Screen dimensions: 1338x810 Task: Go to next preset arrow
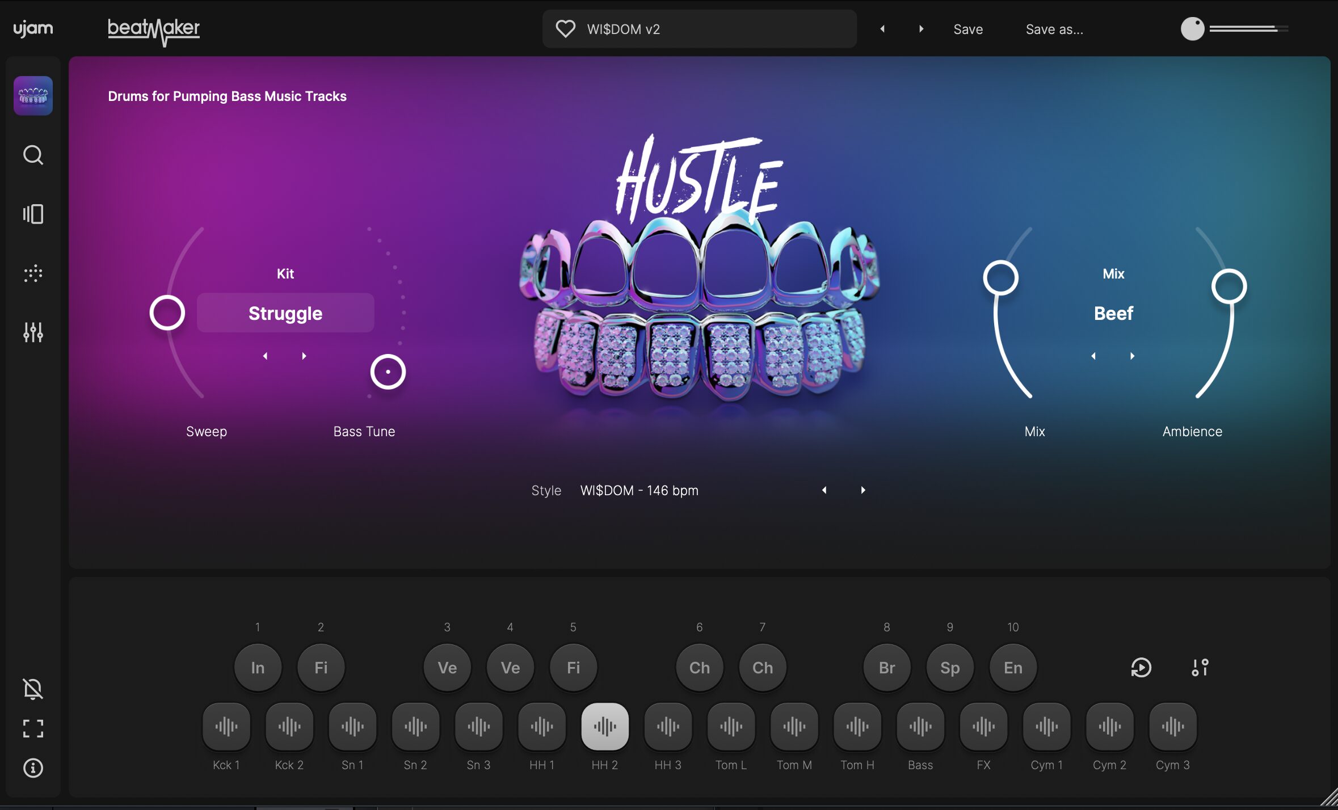921,29
